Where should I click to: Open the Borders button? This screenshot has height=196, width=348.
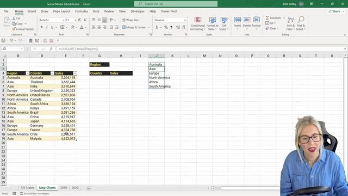(x=63, y=27)
